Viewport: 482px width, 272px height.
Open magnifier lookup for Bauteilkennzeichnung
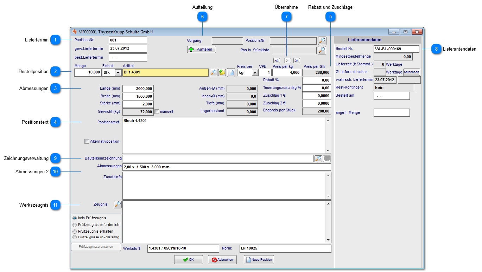(318, 159)
